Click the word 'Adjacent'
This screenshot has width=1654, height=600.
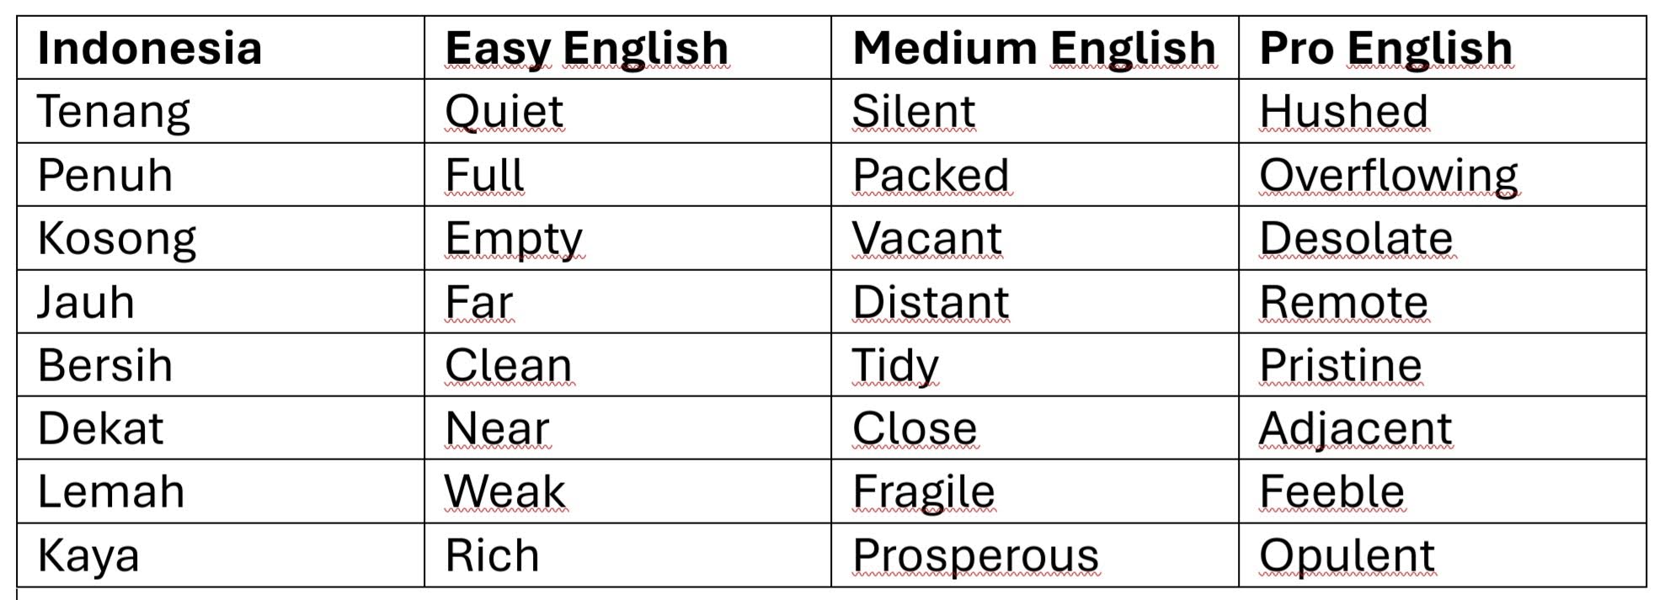click(x=1355, y=428)
